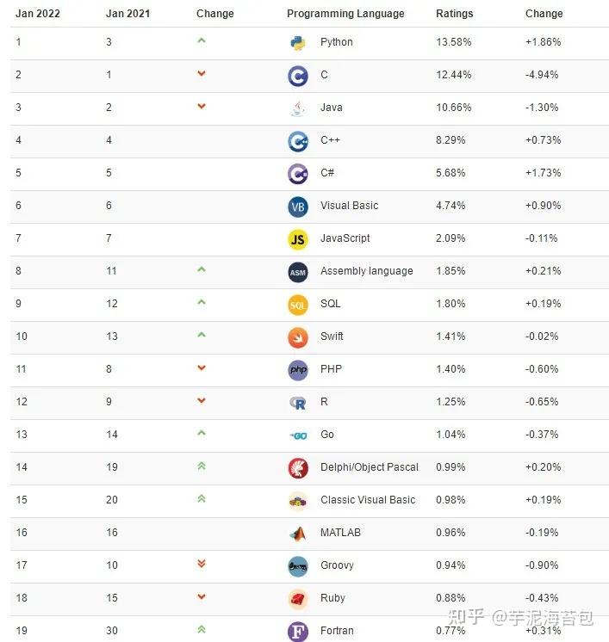609x642 pixels.
Task: Click the double down arrow beside Groovy
Action: coord(202,564)
